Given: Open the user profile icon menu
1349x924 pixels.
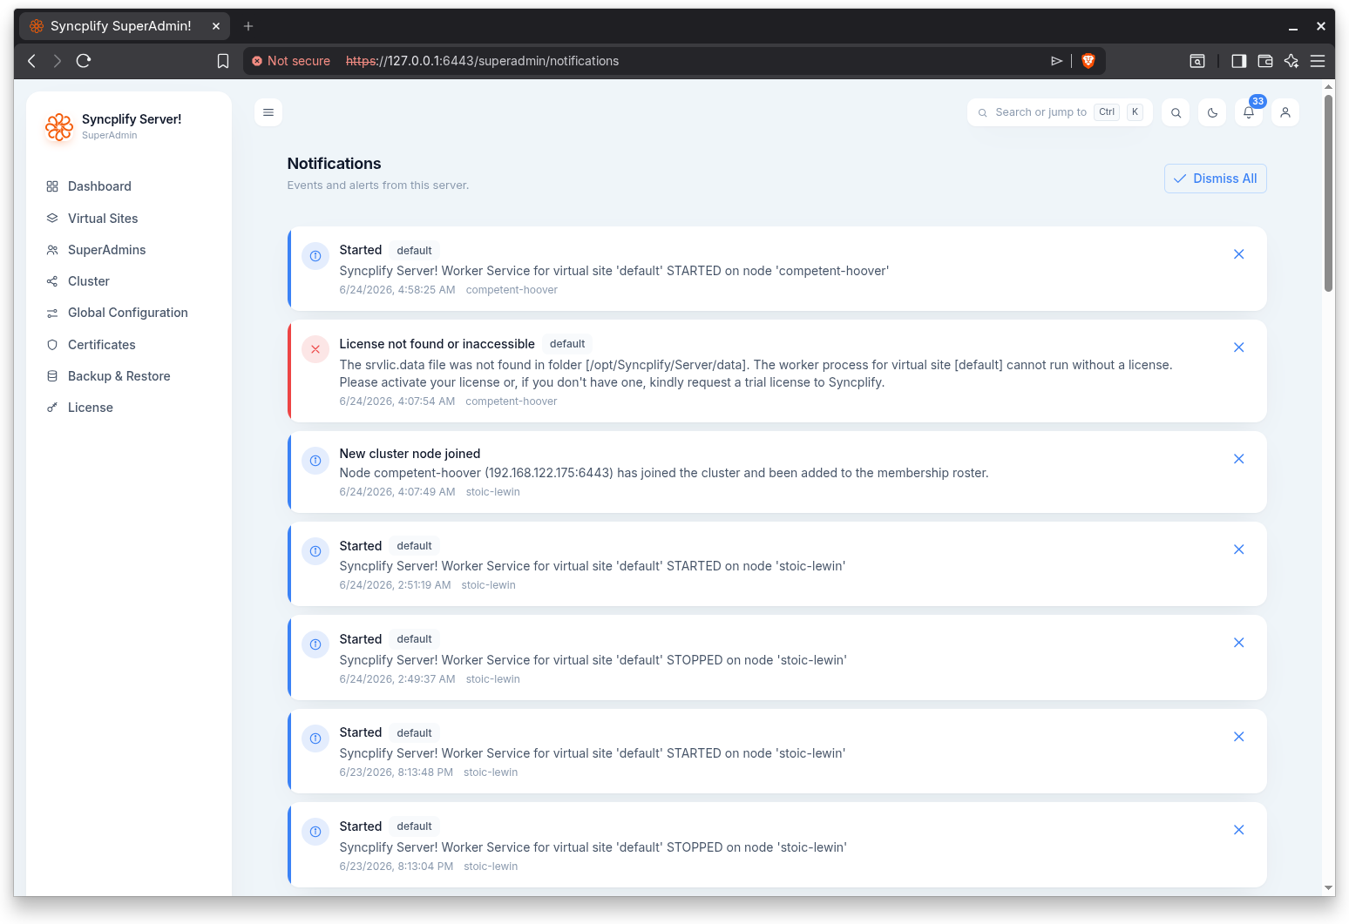Looking at the screenshot, I should point(1285,112).
